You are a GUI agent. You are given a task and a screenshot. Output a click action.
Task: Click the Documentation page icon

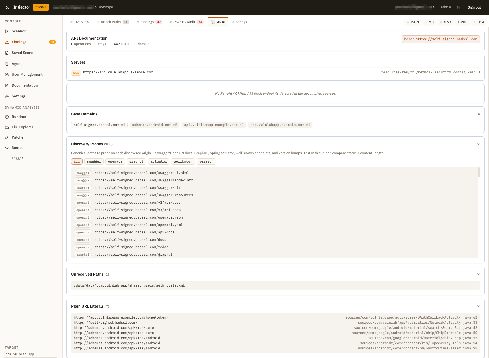[7, 85]
